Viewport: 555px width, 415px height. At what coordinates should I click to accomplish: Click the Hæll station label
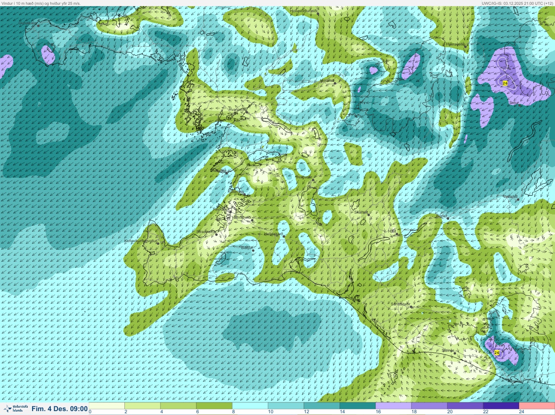point(392,231)
